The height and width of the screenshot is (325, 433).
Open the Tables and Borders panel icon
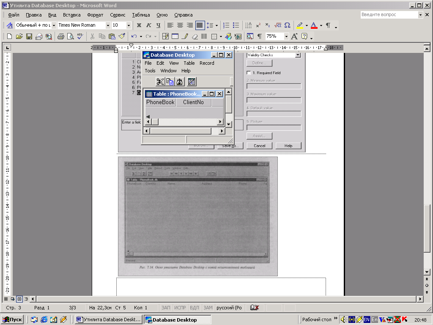pos(165,36)
